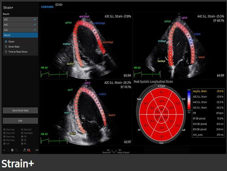
Task: Click the Dual Left shortcut
Action: [x=26, y=129]
